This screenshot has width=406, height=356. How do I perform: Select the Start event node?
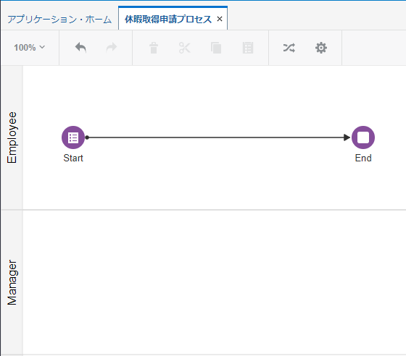(73, 137)
